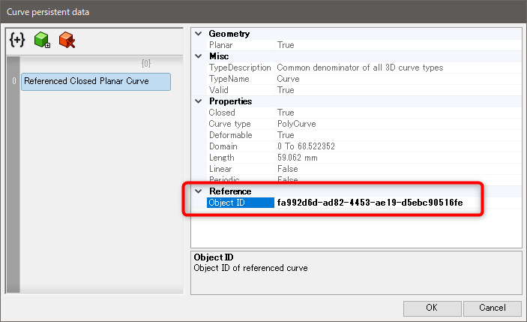
Task: Click the green cube add item icon
Action: 42,41
